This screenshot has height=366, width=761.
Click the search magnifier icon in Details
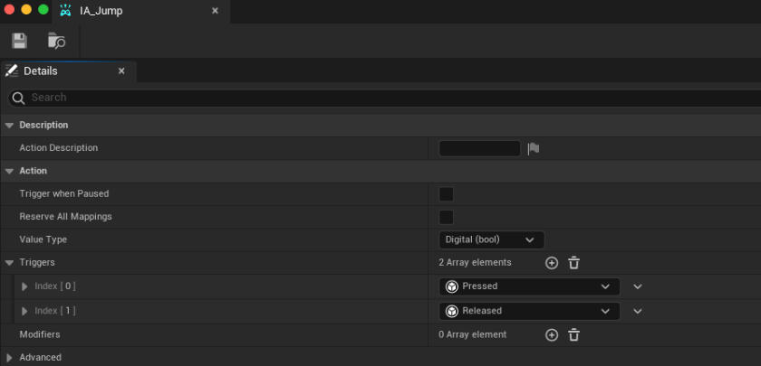18,98
